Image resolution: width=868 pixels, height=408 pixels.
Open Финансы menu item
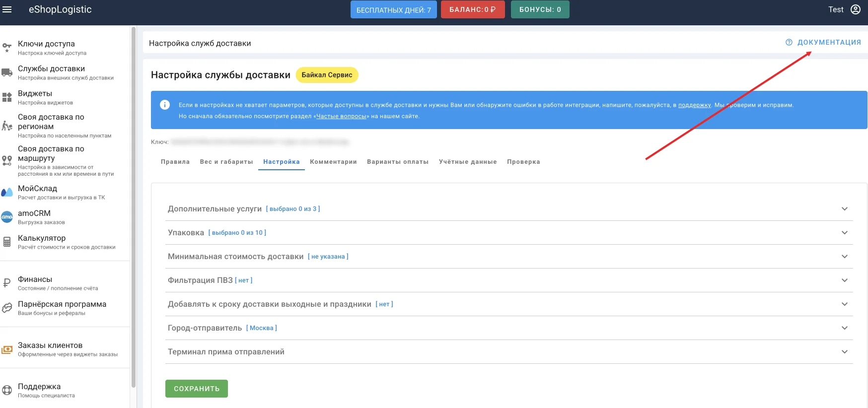click(65, 283)
